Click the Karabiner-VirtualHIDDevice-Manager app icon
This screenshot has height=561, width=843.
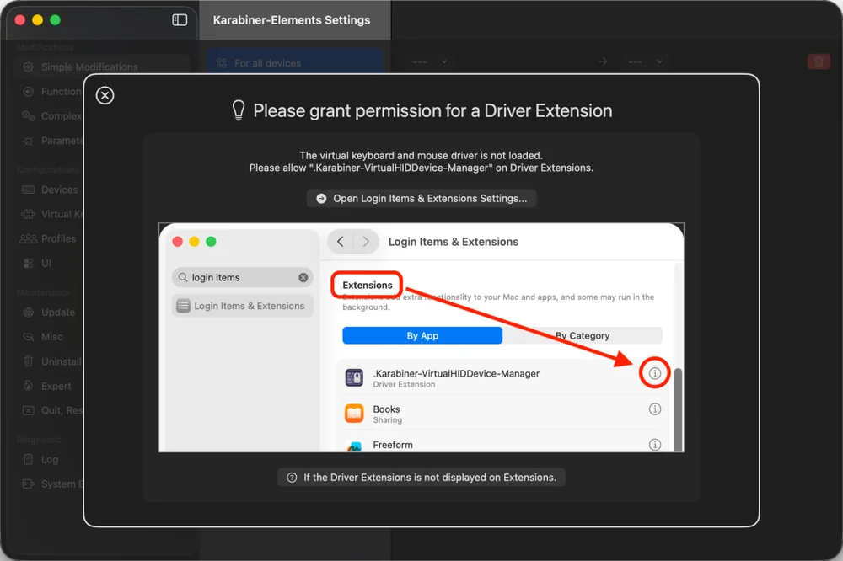[x=354, y=377]
